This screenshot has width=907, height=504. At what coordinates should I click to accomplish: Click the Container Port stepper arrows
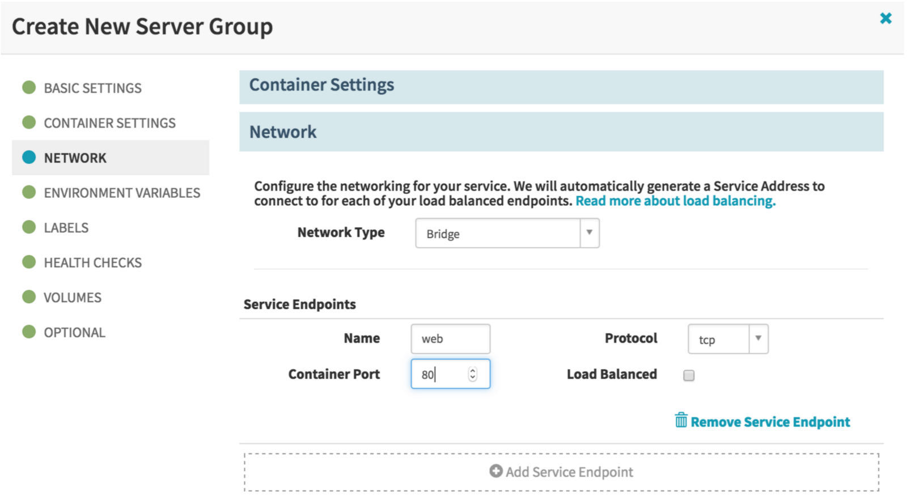pyautogui.click(x=473, y=374)
